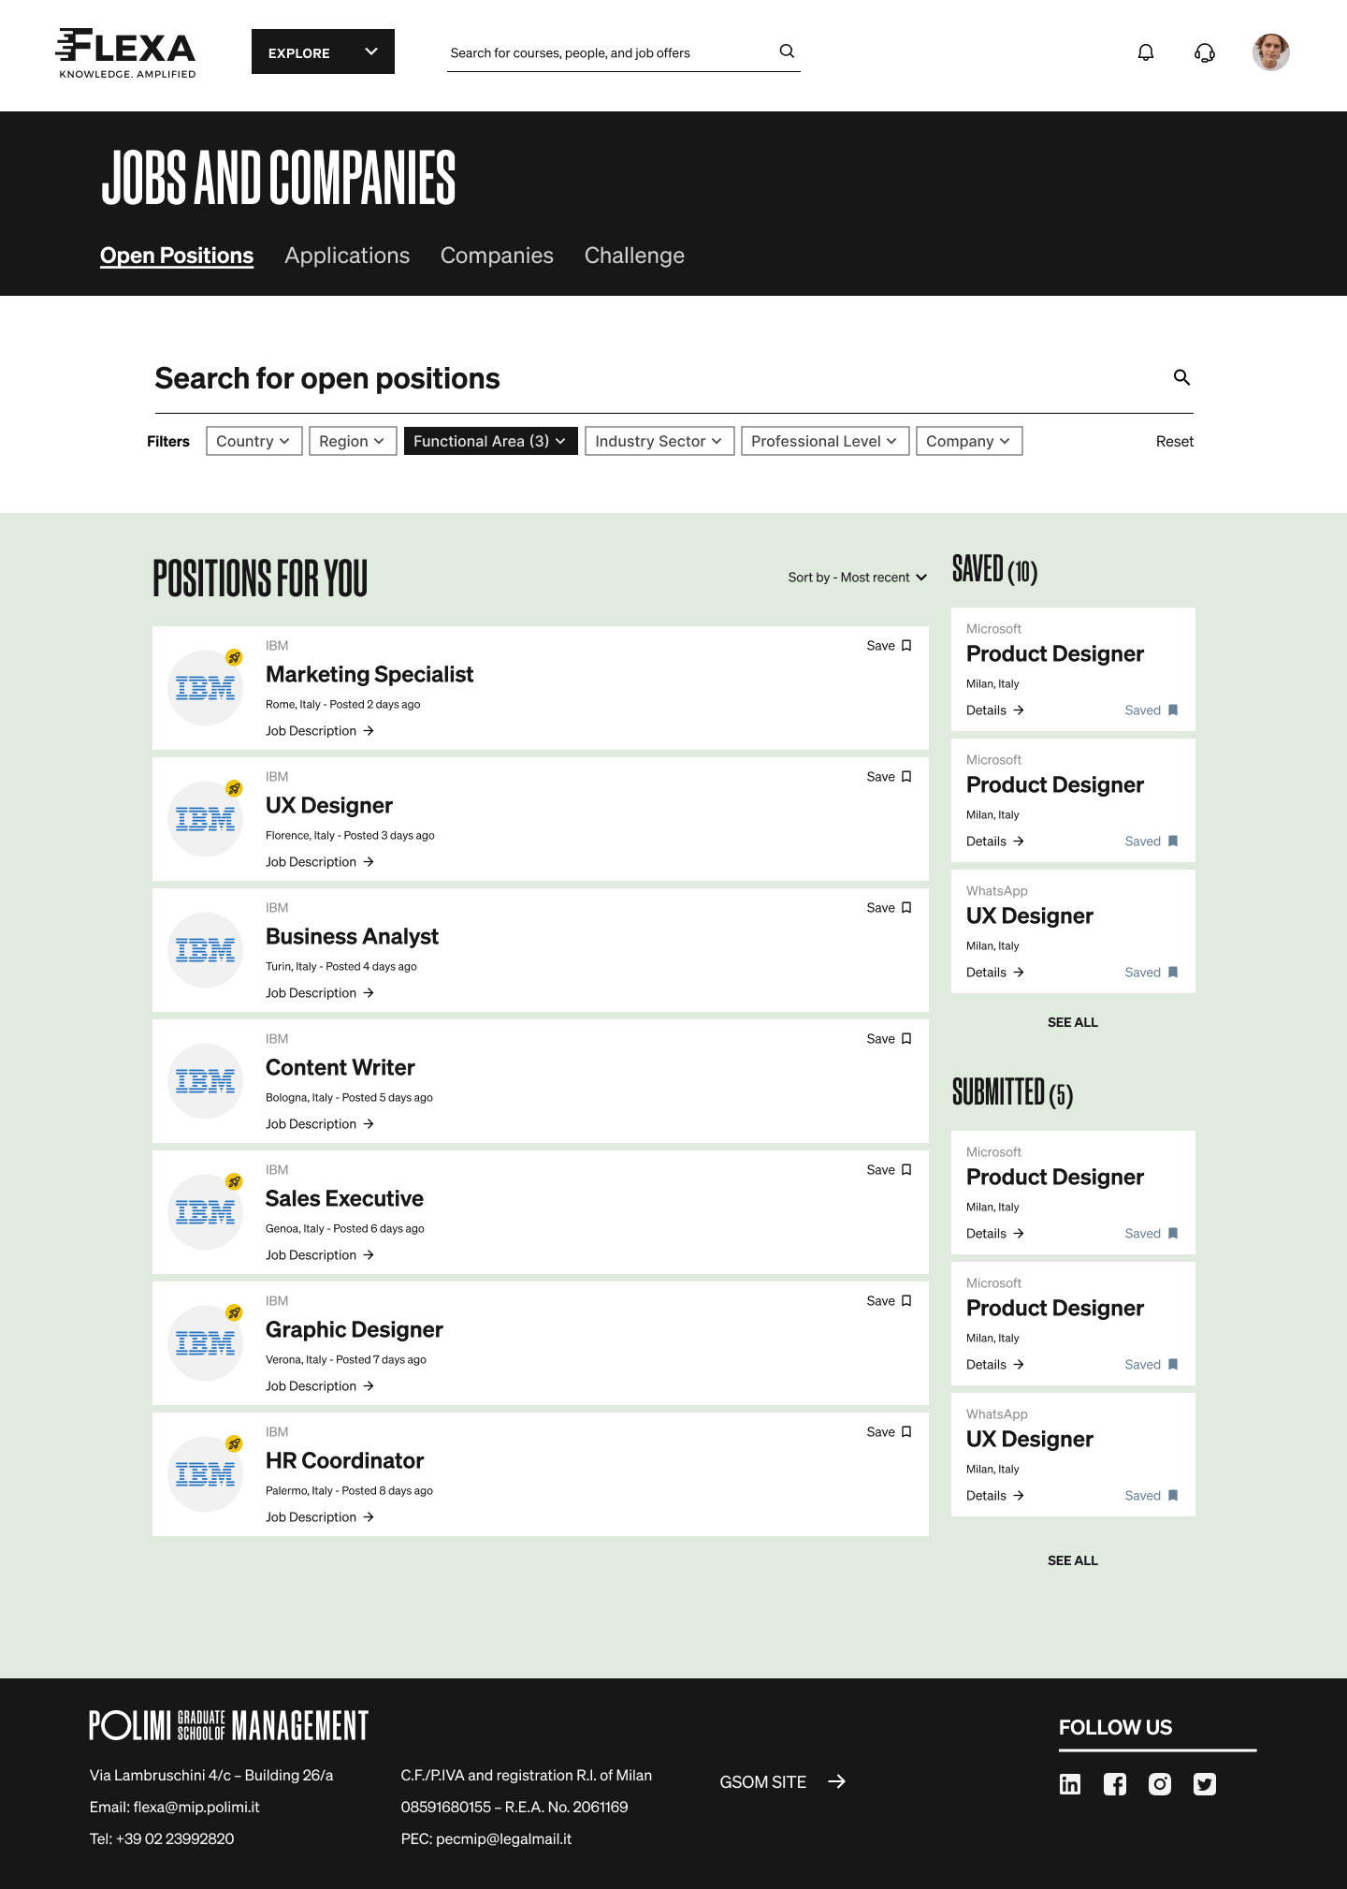Screen dimensions: 1347x1889
Task: Open the Professional Level filter dropdown
Action: click(x=825, y=441)
